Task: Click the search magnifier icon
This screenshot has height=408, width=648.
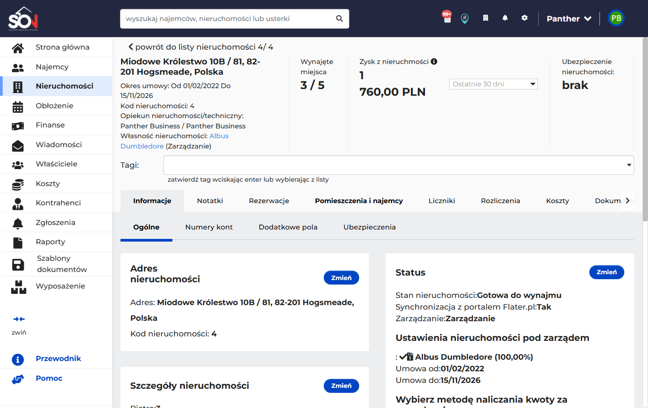Action: coord(339,19)
